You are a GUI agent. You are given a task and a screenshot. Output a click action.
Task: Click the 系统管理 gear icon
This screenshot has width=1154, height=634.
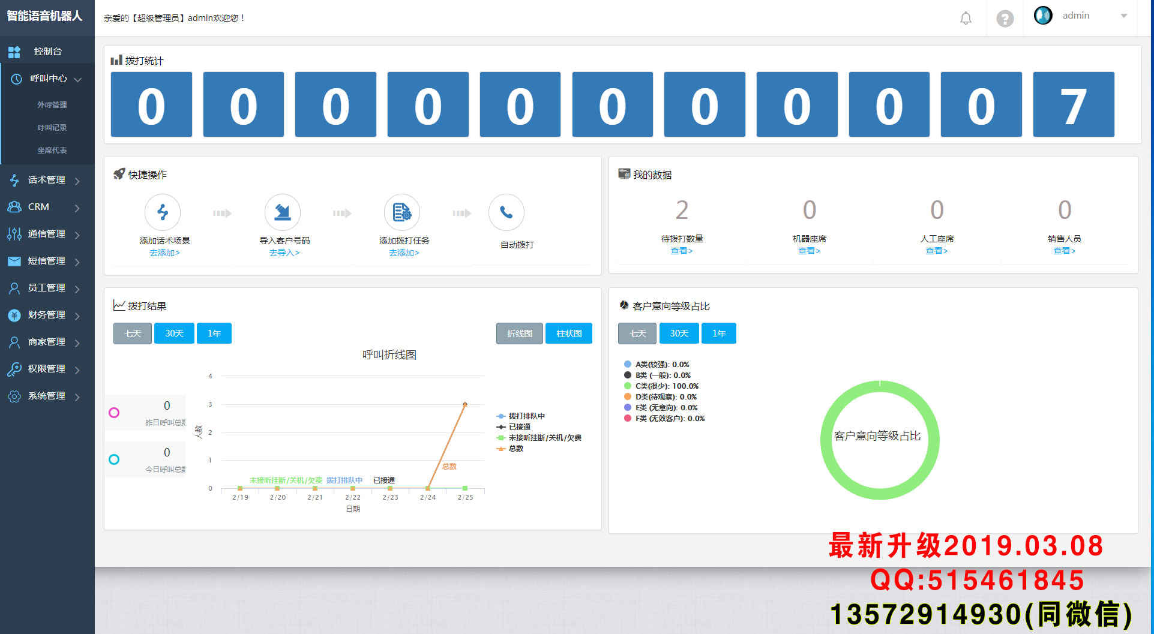[14, 396]
